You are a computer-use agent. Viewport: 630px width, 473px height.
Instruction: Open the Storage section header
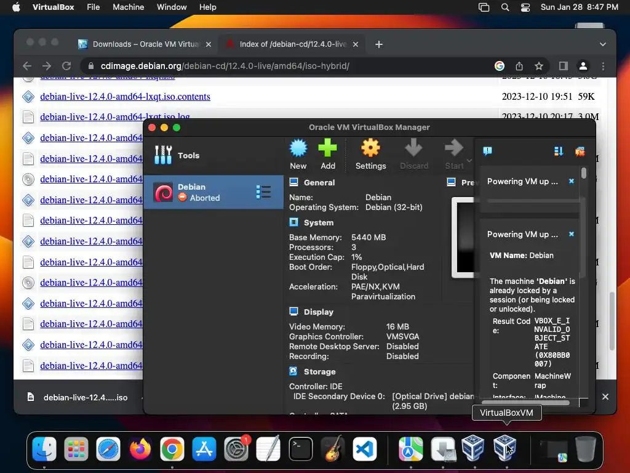click(319, 371)
